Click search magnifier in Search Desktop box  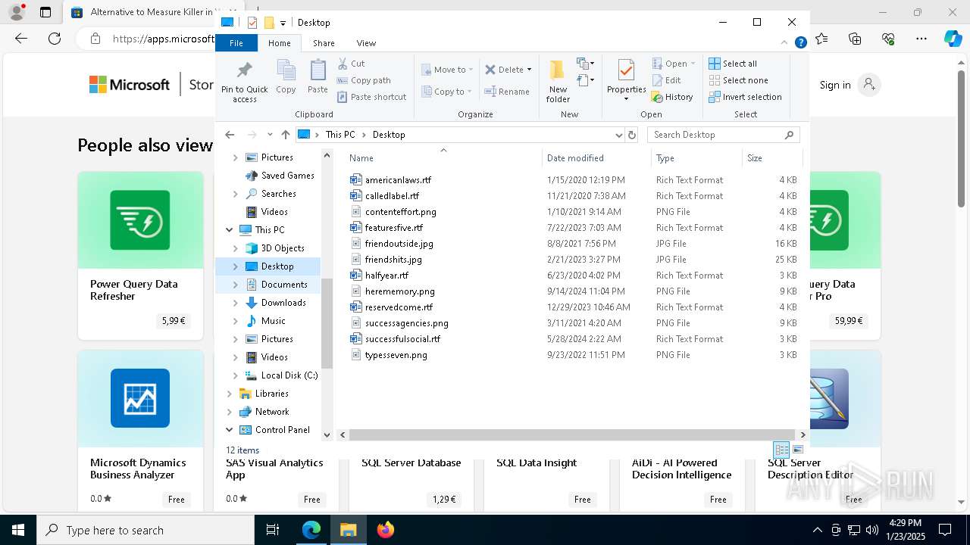coord(789,135)
